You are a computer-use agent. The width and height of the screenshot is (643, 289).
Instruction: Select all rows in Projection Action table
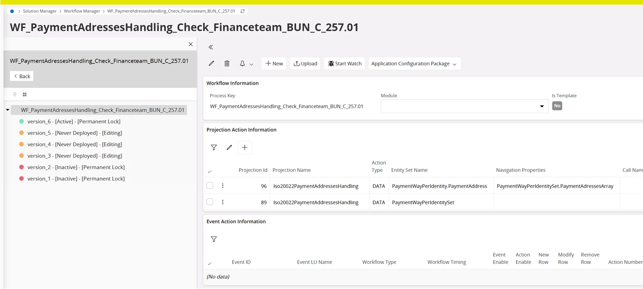(x=210, y=171)
